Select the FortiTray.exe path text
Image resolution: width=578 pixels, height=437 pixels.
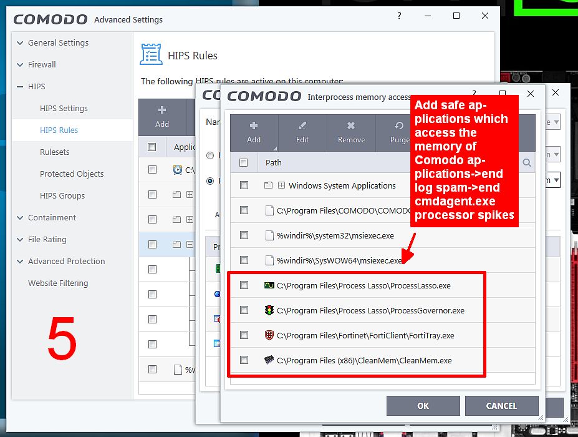(365, 335)
